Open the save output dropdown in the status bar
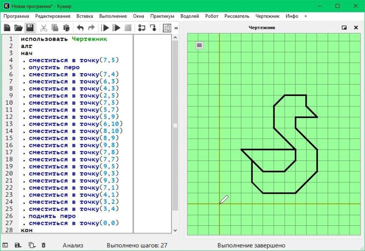 click(x=18, y=246)
